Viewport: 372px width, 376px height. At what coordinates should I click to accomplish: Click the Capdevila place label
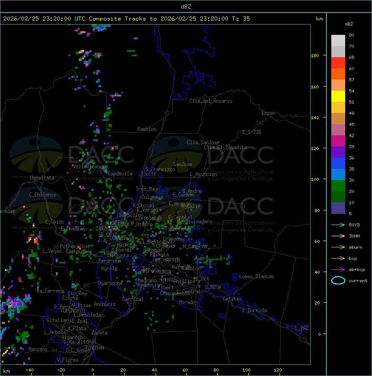120,174
